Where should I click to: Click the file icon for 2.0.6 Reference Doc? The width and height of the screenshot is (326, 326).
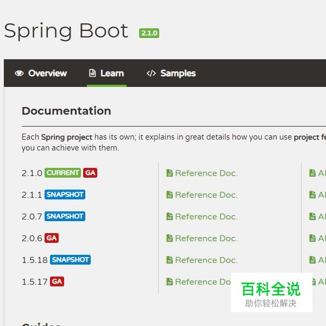pos(170,239)
